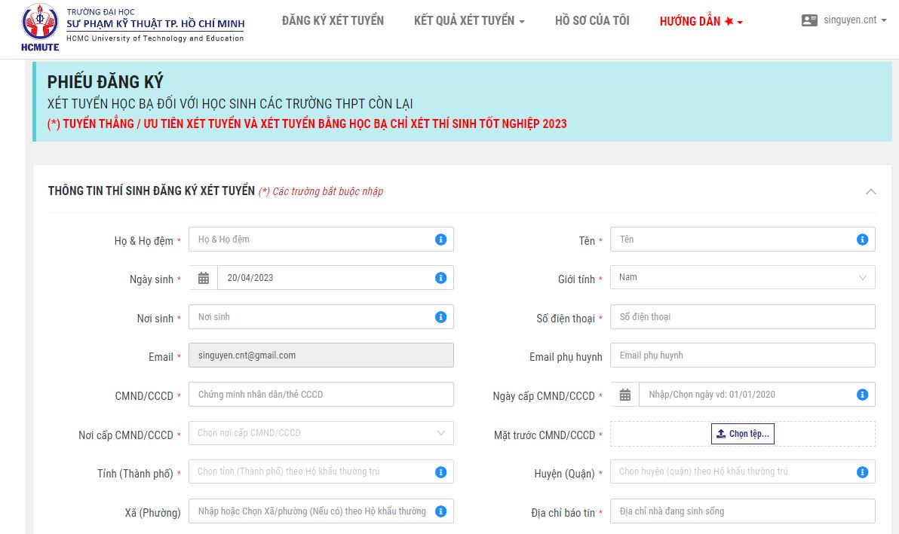Click info icon in the Tên field

(862, 240)
